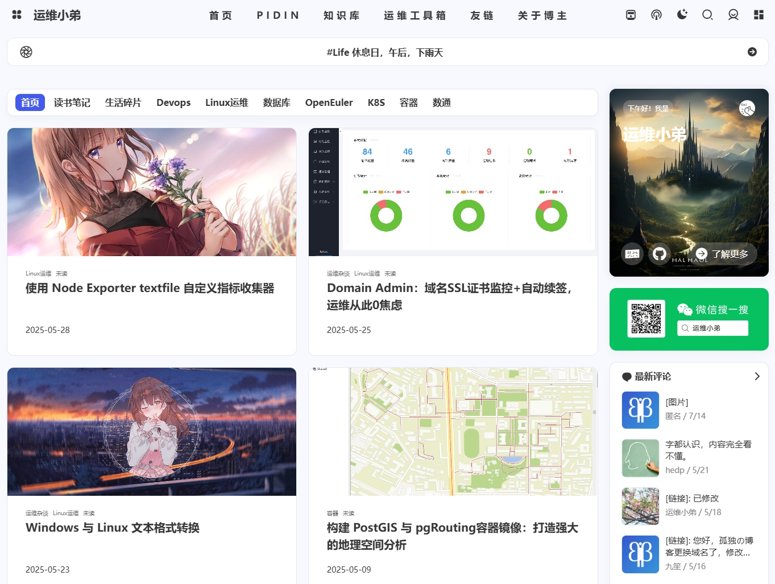
Task: Click the comment bubble icon beside 最新评论
Action: pyautogui.click(x=626, y=376)
